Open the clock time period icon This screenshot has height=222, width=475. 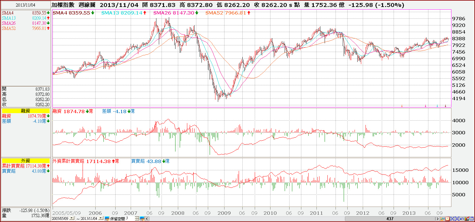tap(447, 219)
